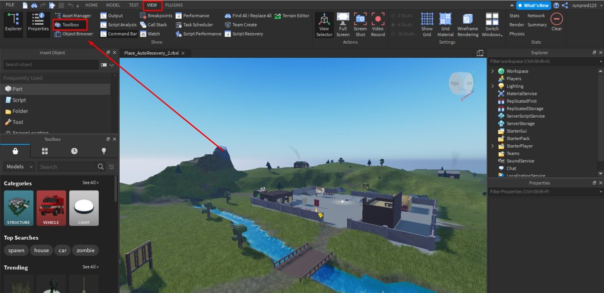This screenshot has width=604, height=293.
Task: Select the VEHICLE category thumbnail
Action: pos(51,208)
